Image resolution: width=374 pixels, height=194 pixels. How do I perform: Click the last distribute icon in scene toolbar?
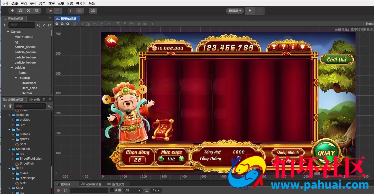tap(152, 24)
